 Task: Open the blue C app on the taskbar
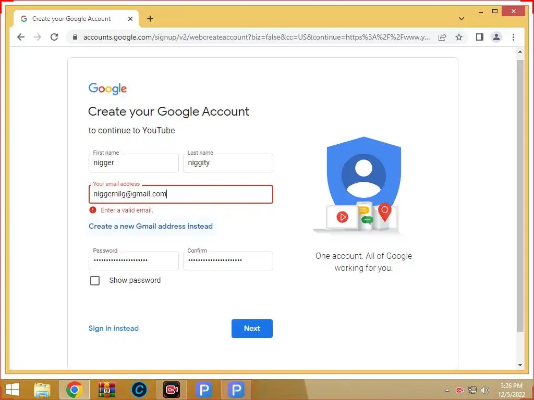[x=139, y=390]
